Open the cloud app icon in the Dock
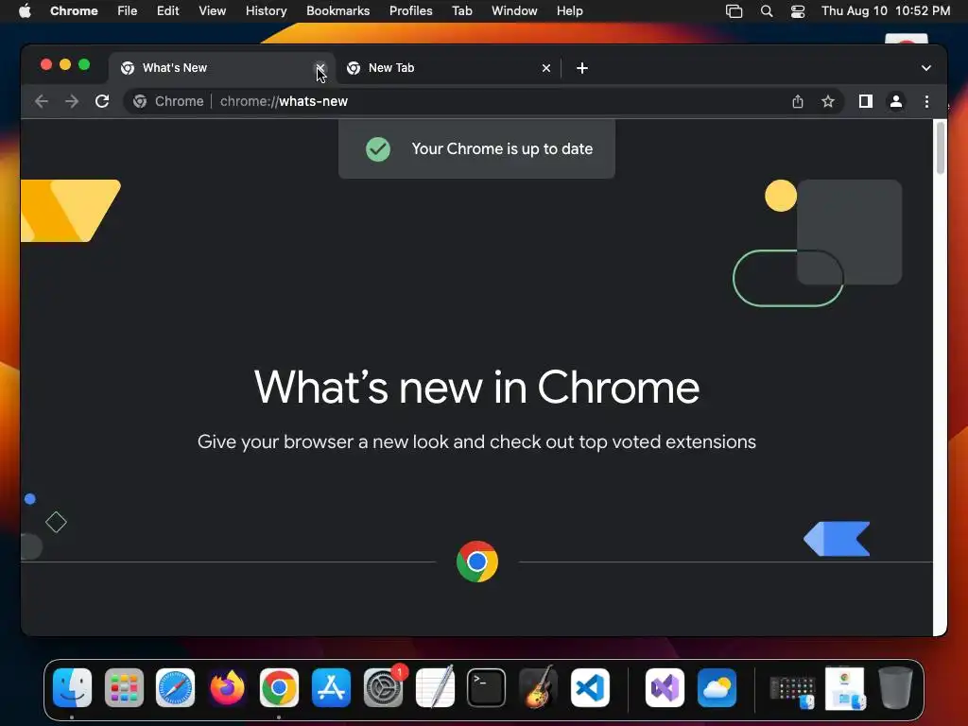968x726 pixels. [717, 688]
